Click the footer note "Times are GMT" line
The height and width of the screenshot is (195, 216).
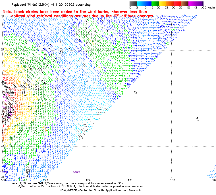[67, 183]
